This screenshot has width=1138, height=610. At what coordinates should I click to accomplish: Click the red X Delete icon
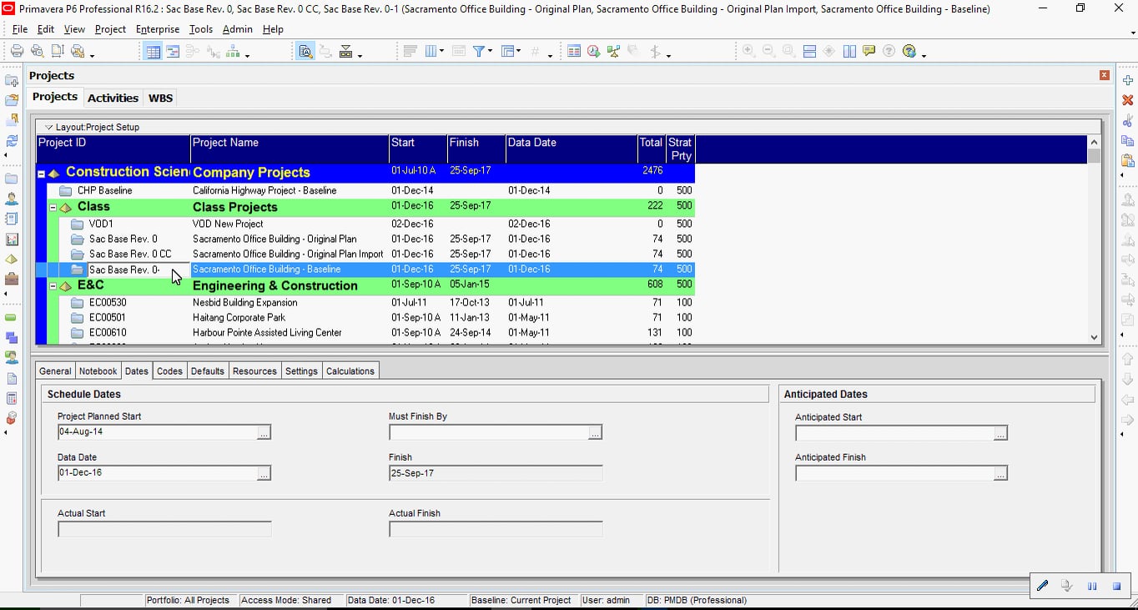[x=1128, y=100]
